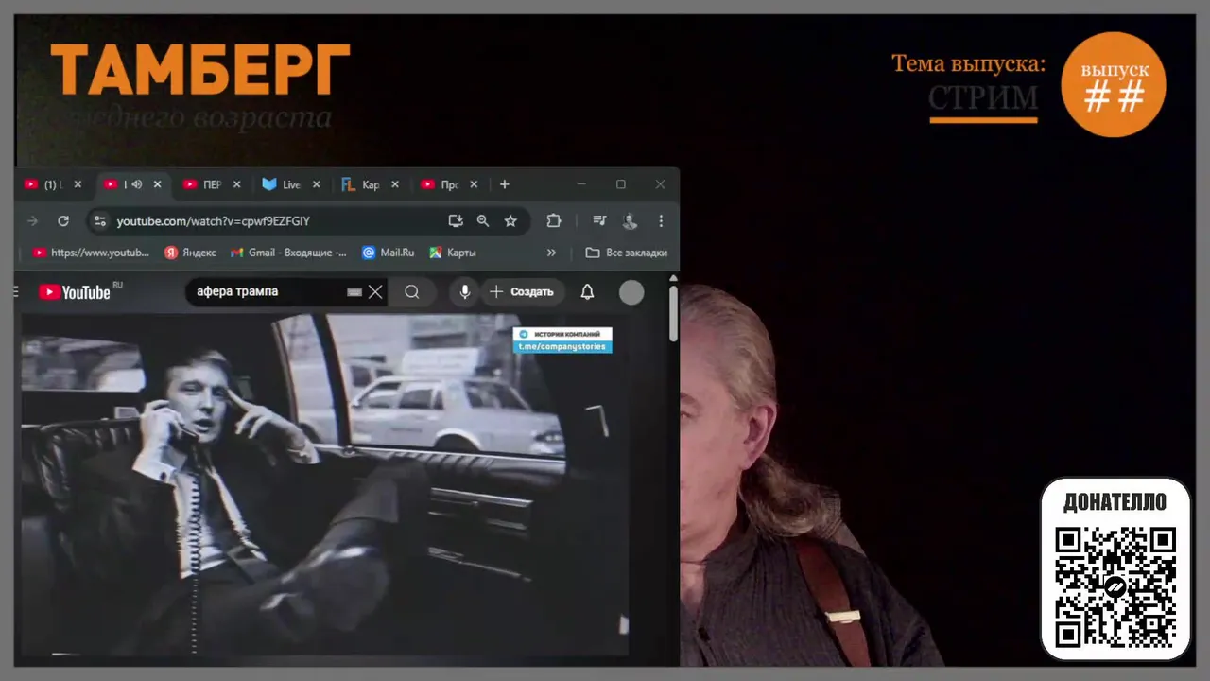Image resolution: width=1210 pixels, height=681 pixels.
Task: Open the zoom magnifier in address bar
Action: click(x=483, y=220)
